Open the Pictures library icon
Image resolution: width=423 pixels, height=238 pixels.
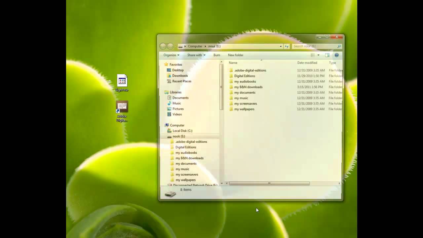pyautogui.click(x=169, y=109)
